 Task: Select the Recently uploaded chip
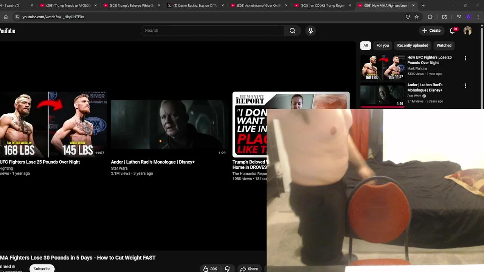click(413, 45)
